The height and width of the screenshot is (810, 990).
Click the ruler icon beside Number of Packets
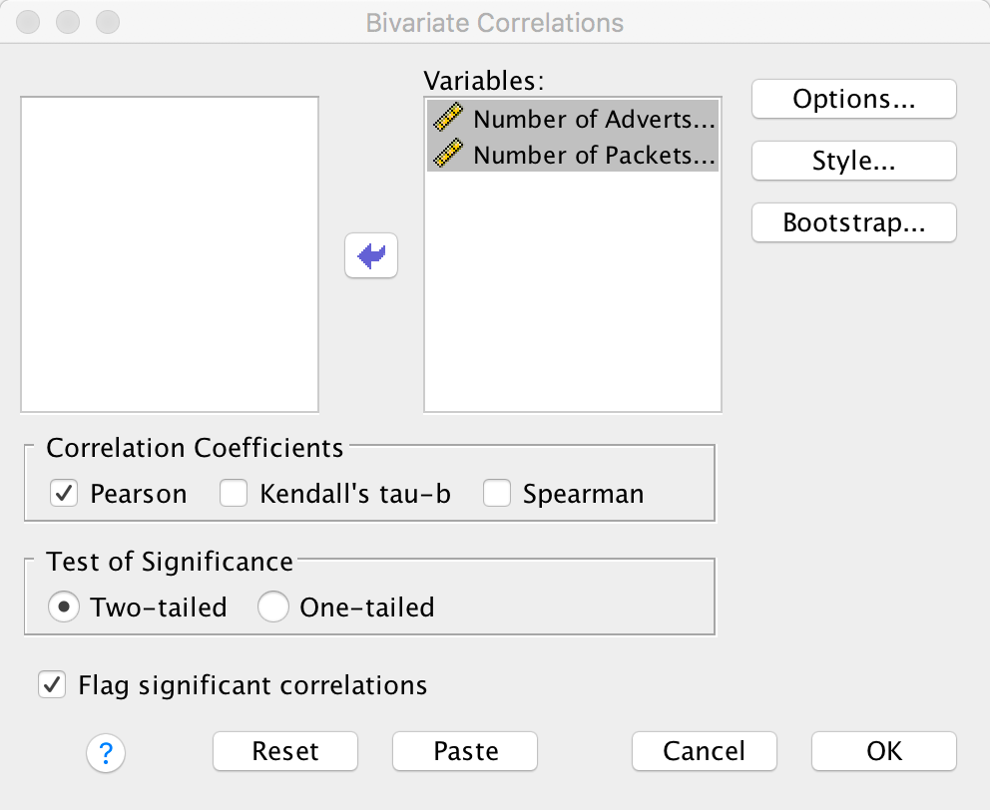[x=449, y=155]
